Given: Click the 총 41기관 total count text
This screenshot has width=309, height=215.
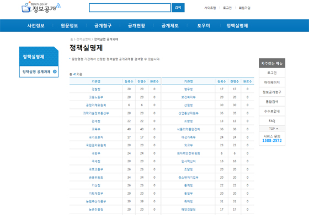Looking at the screenshot, I should 76,74.
